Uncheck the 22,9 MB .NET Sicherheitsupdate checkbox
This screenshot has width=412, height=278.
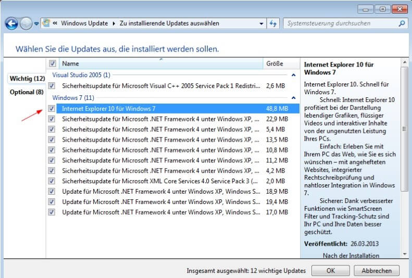point(52,119)
